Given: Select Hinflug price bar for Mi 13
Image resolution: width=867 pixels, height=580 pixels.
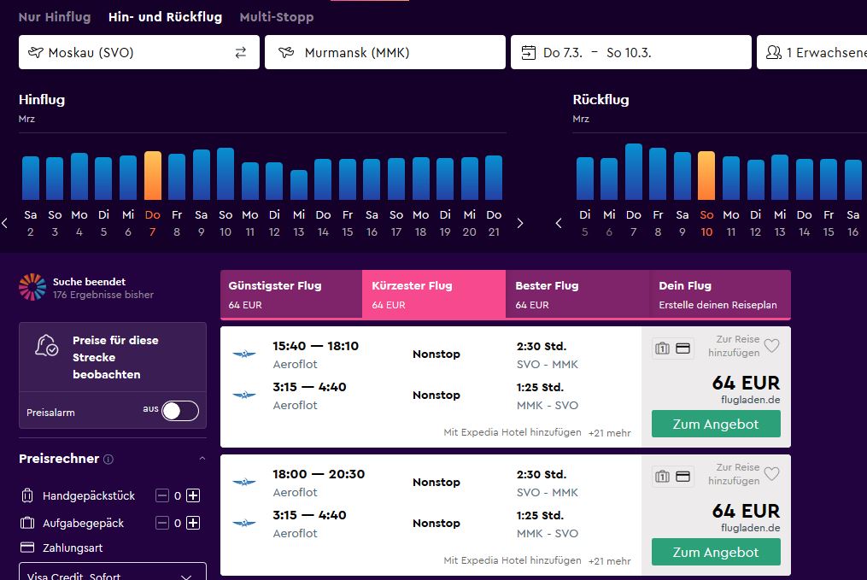Looking at the screenshot, I should tap(299, 185).
